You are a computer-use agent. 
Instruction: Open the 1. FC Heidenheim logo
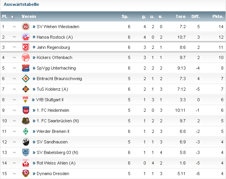click(26, 110)
